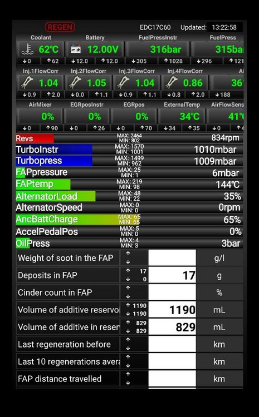Screen dimensions: 259x417
Task: Tap the Weight of soot value field
Action: [x=172, y=257]
